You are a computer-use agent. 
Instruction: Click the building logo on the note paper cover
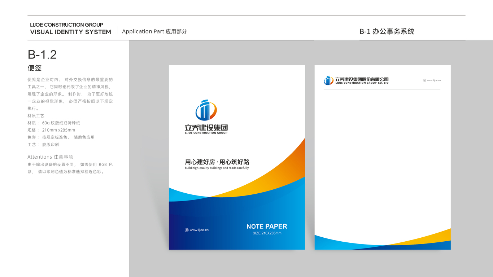[x=206, y=110]
